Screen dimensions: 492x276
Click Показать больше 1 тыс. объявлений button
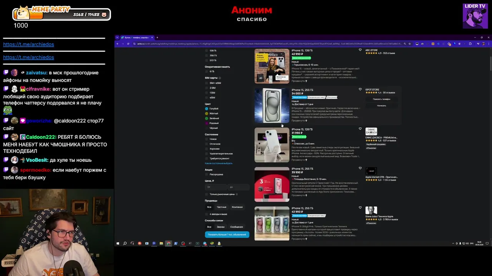[227, 235]
